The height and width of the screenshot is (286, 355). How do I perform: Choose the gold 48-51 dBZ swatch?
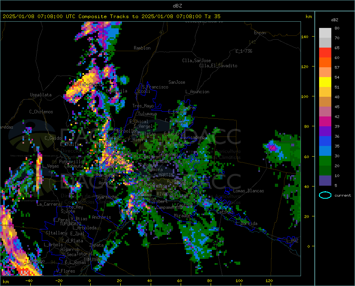325,92
